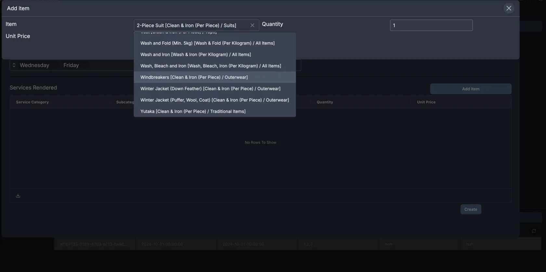Select Wash, Bleach and Iron option
The width and height of the screenshot is (546, 272).
click(x=211, y=66)
